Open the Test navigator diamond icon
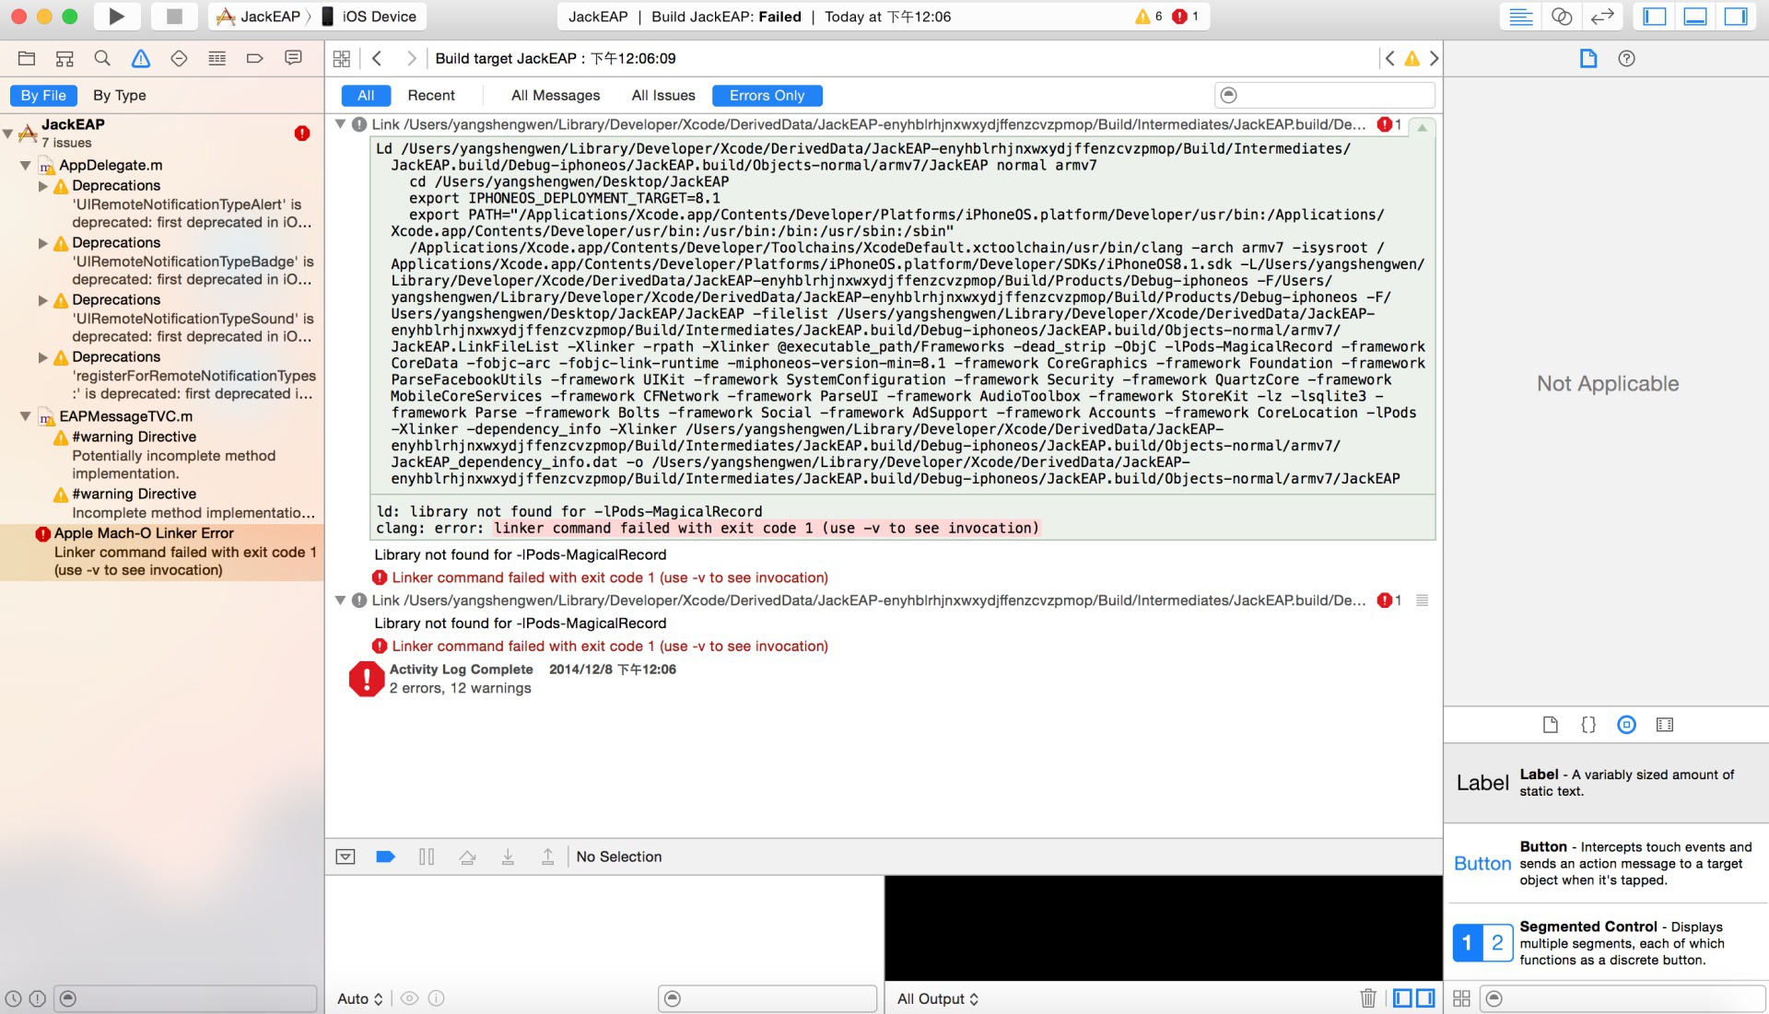 pos(179,58)
